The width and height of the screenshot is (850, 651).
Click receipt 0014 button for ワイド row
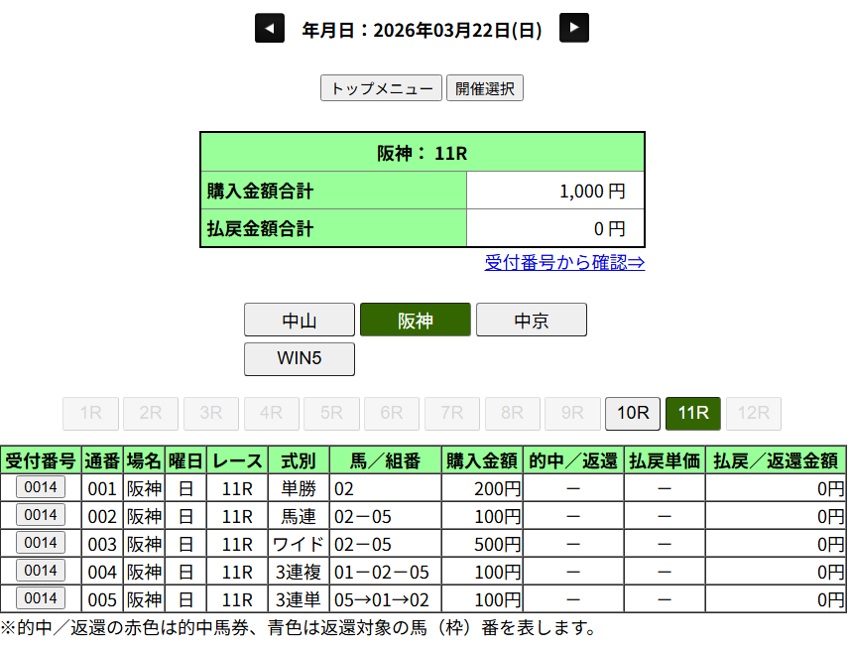[x=41, y=543]
